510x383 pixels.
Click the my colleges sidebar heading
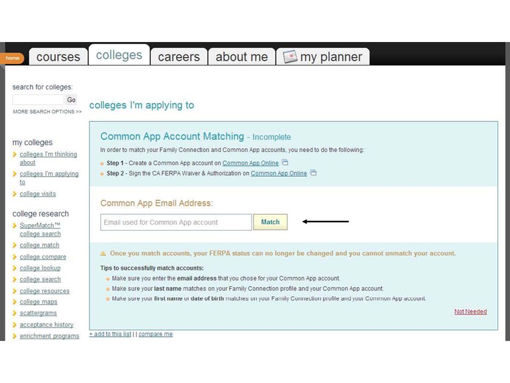[32, 143]
